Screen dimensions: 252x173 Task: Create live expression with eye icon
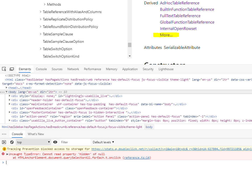coord(55,142)
